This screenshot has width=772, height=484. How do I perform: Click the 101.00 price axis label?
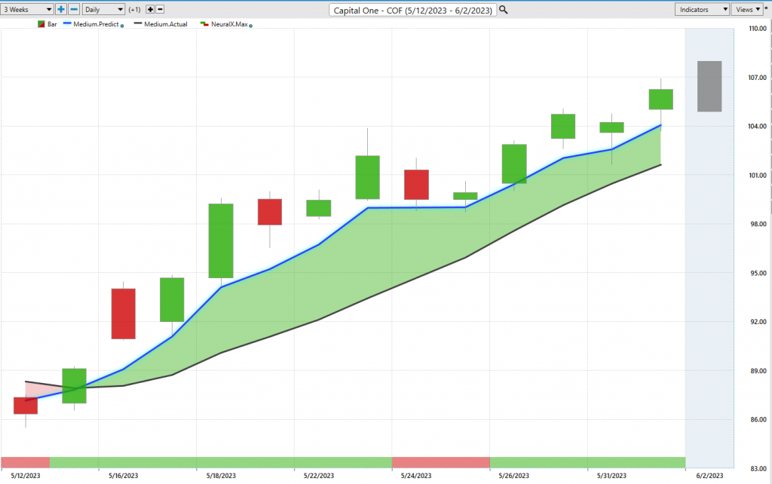[758, 176]
